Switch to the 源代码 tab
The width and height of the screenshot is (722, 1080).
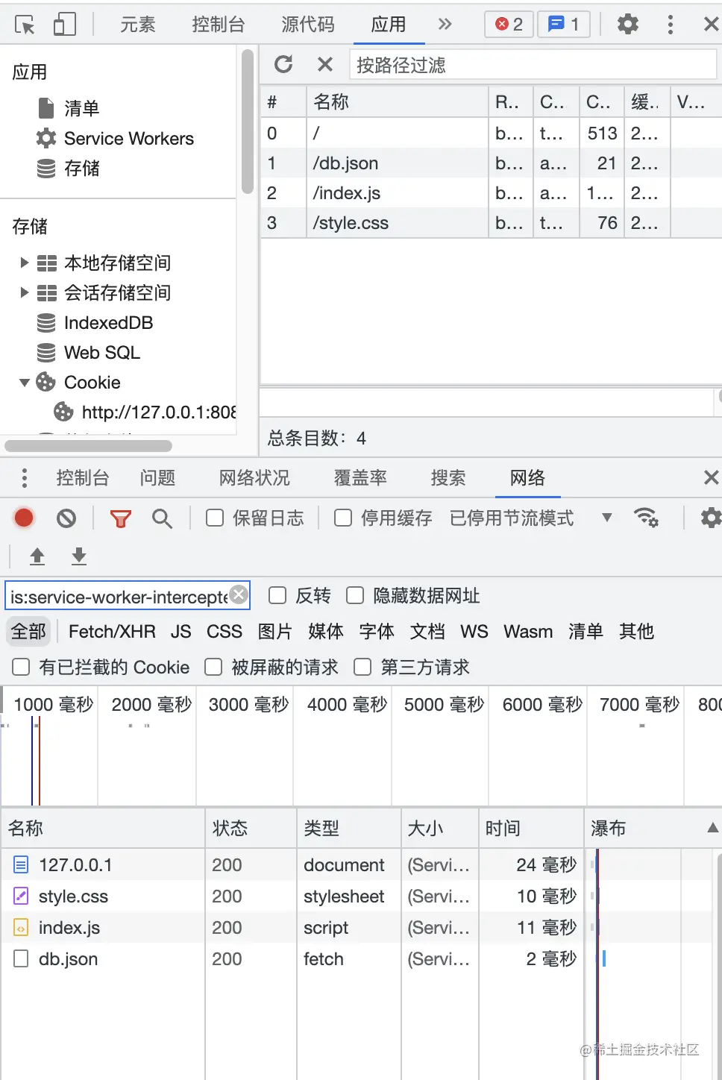(x=308, y=25)
